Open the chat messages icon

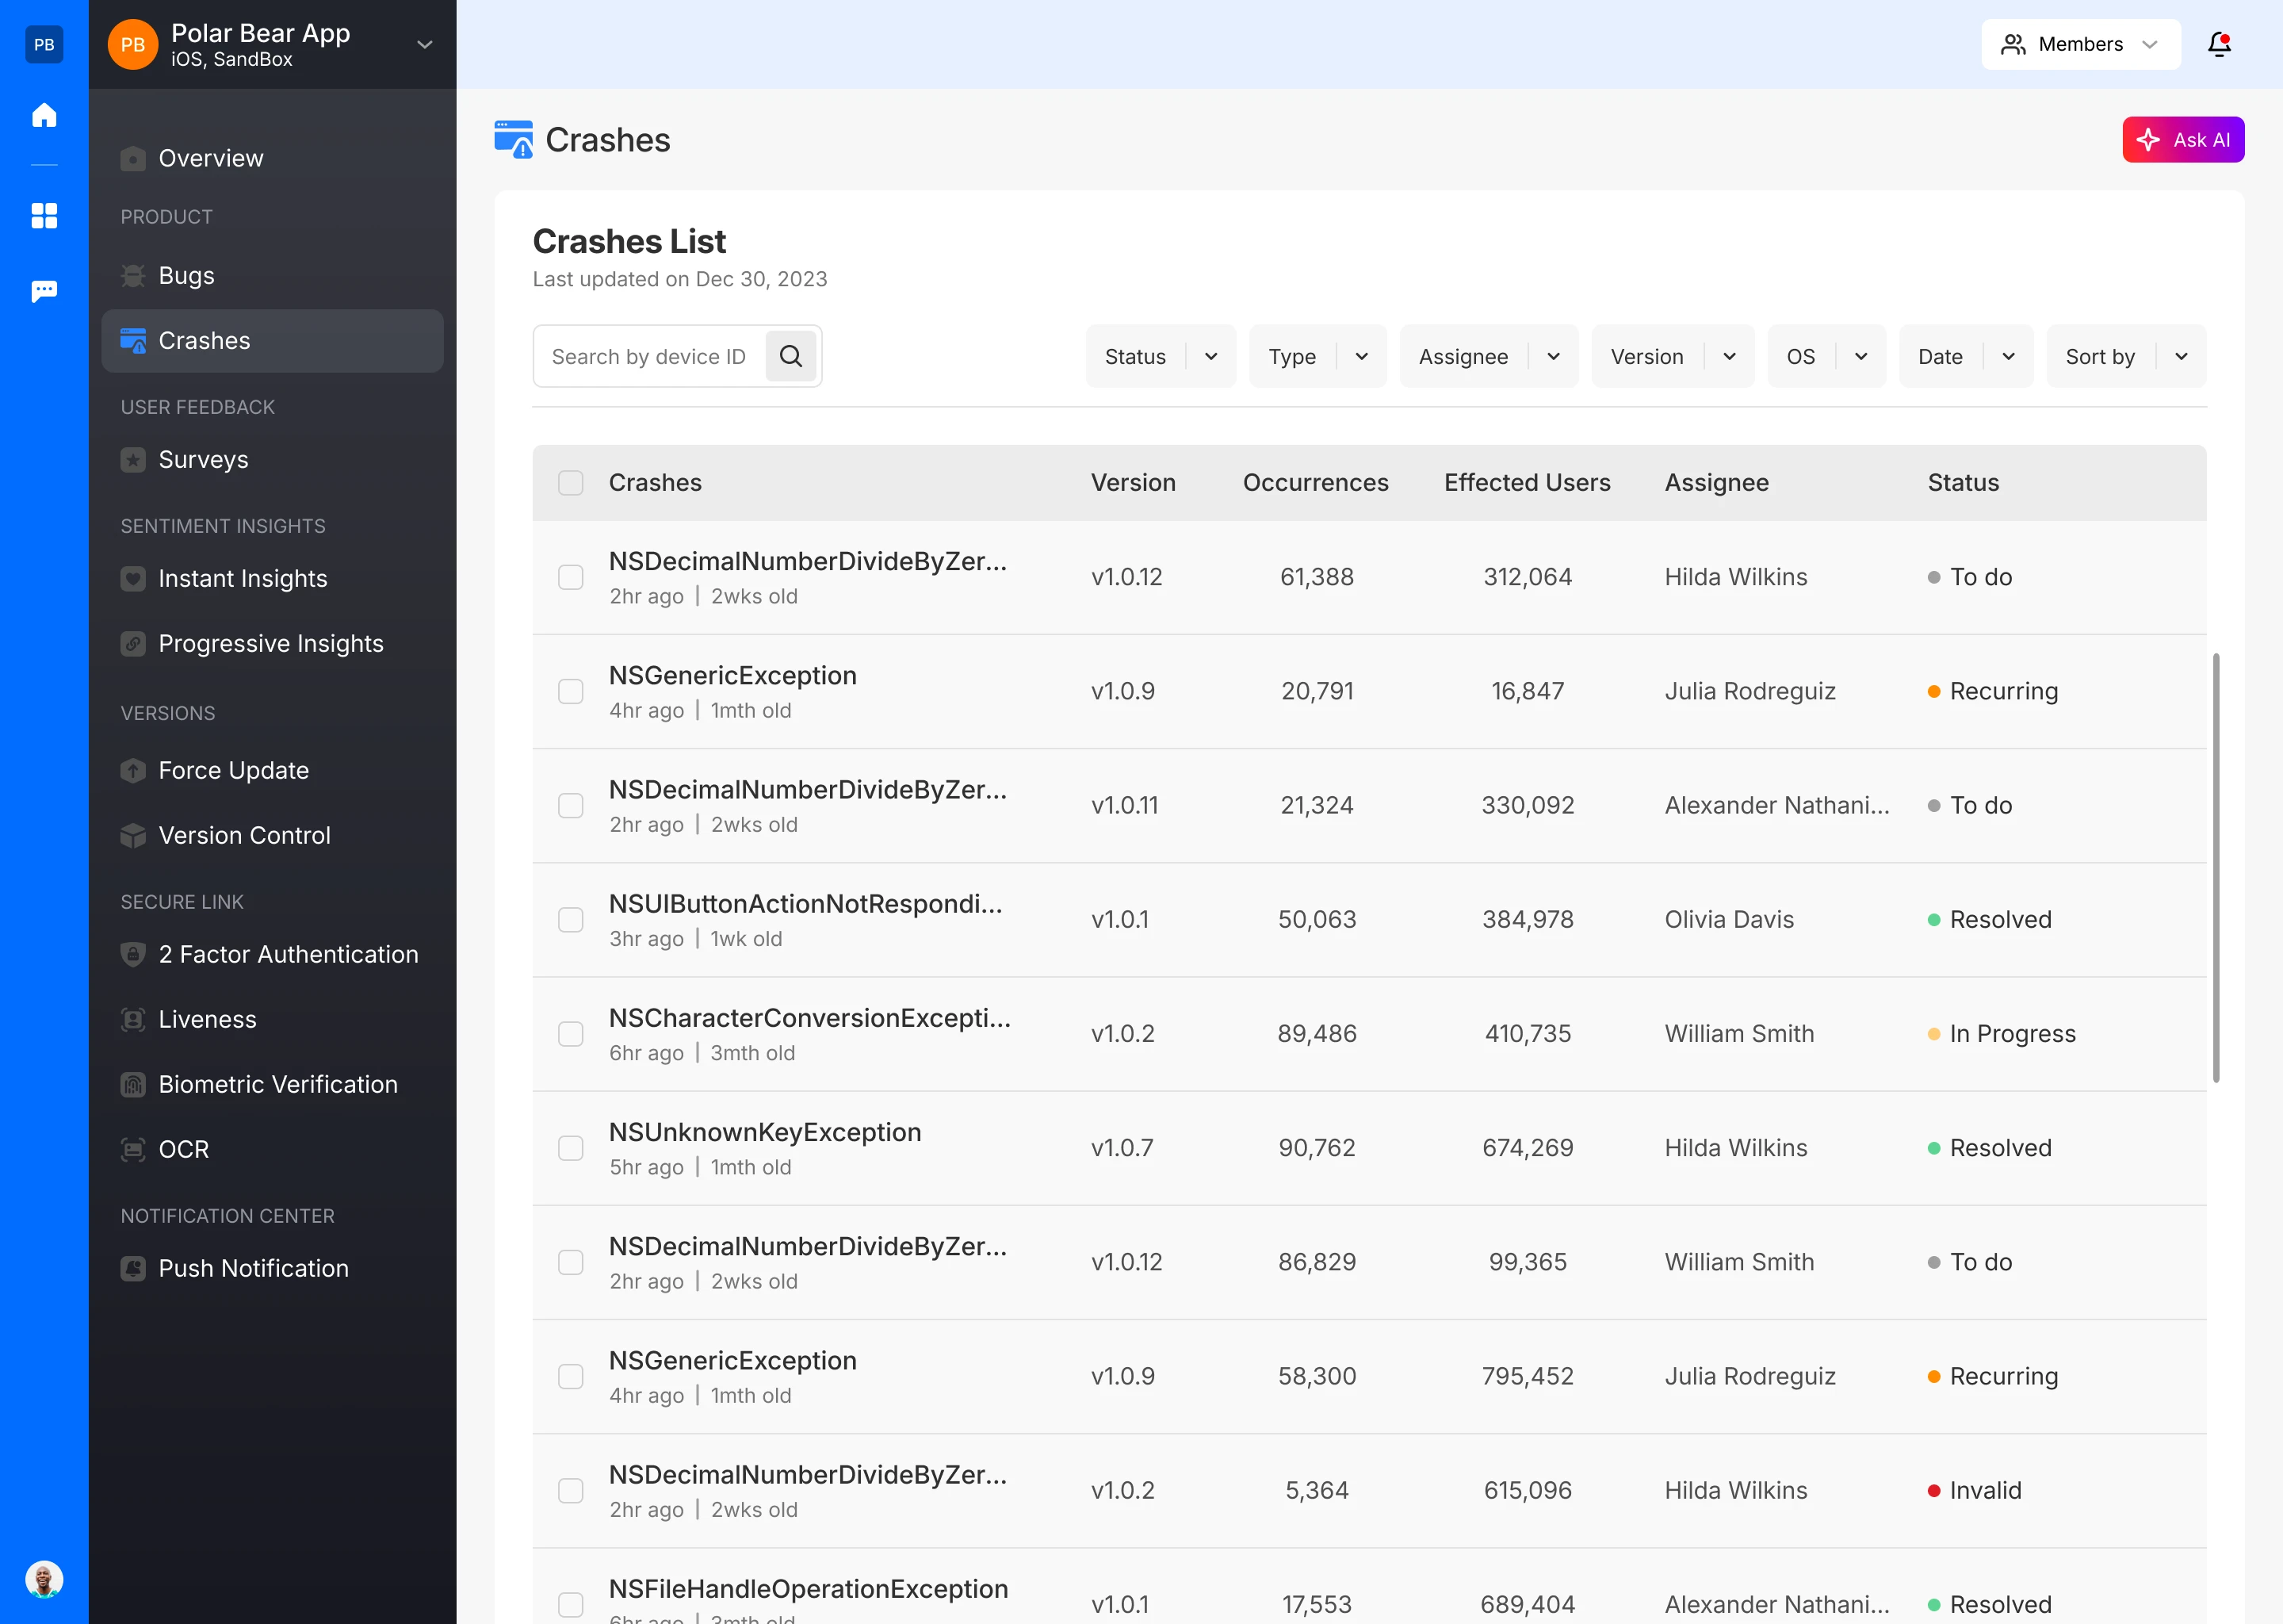point(44,291)
